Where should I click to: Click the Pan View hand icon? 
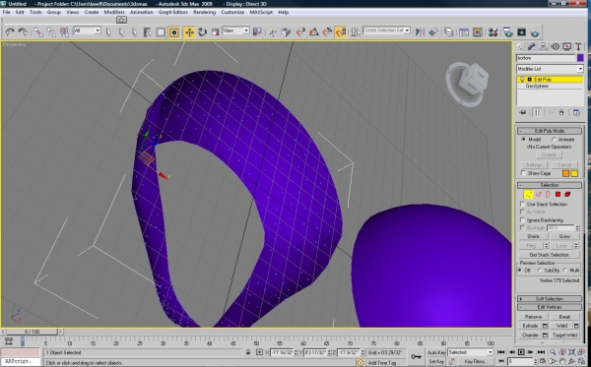point(562,362)
